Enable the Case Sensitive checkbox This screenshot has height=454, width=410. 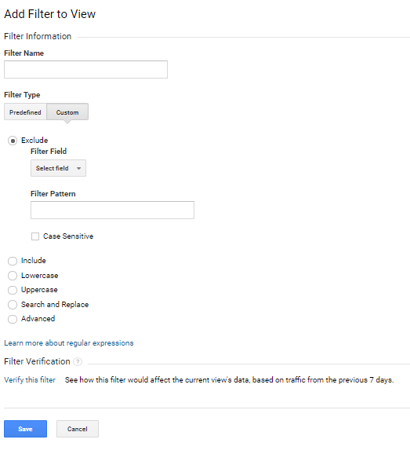35,236
